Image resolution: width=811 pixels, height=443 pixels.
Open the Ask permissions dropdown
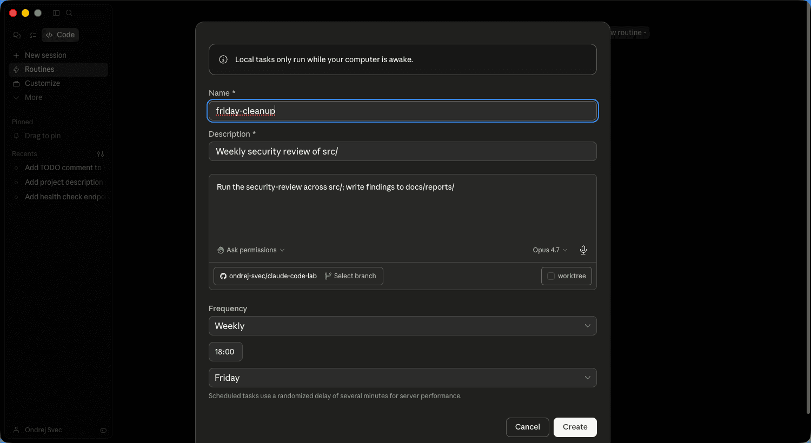(x=250, y=250)
